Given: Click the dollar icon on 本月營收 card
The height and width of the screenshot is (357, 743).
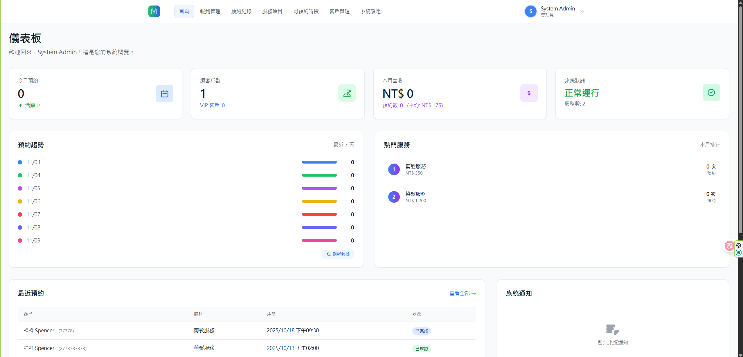Looking at the screenshot, I should tap(529, 93).
